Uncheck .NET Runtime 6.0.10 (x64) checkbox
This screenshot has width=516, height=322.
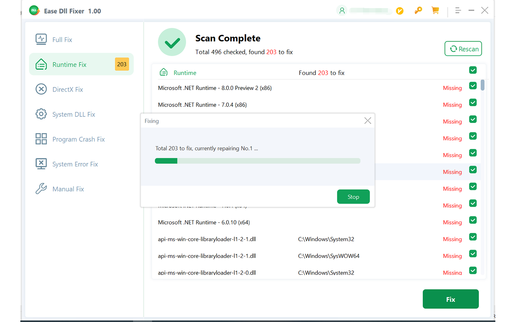[473, 220]
